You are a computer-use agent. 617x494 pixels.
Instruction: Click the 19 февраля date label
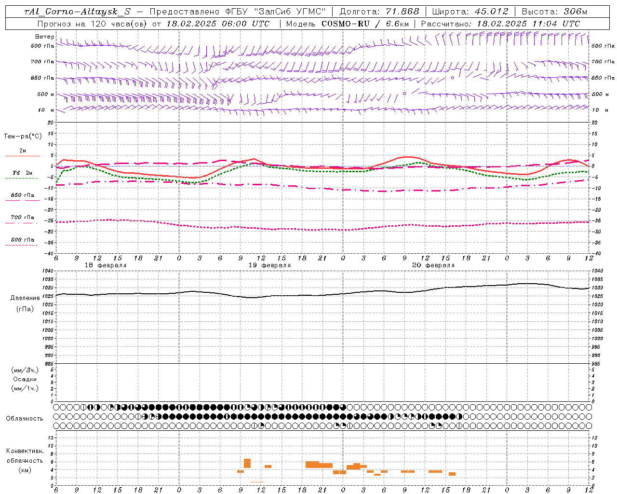point(269,265)
